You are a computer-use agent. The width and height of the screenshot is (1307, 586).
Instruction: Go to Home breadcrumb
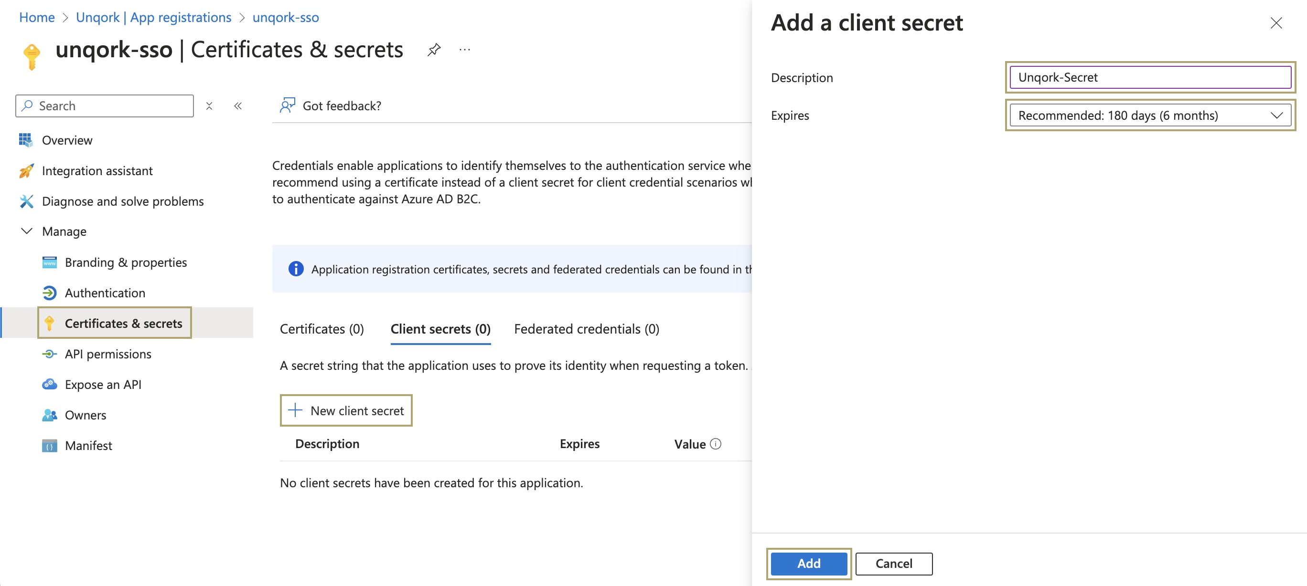coord(37,17)
